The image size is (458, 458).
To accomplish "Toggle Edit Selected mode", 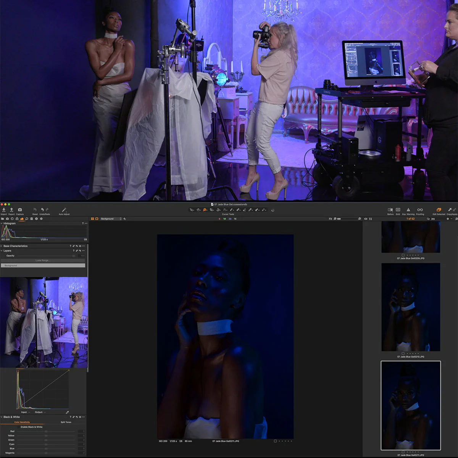I will coord(439,210).
